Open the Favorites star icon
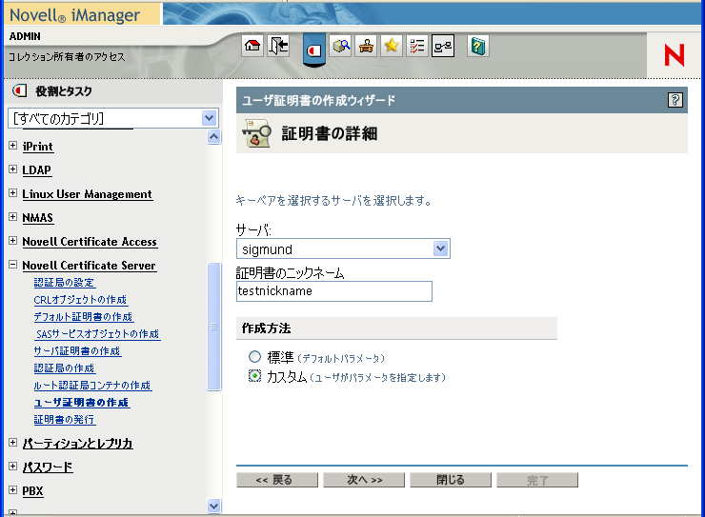The width and height of the screenshot is (705, 517). 392,46
